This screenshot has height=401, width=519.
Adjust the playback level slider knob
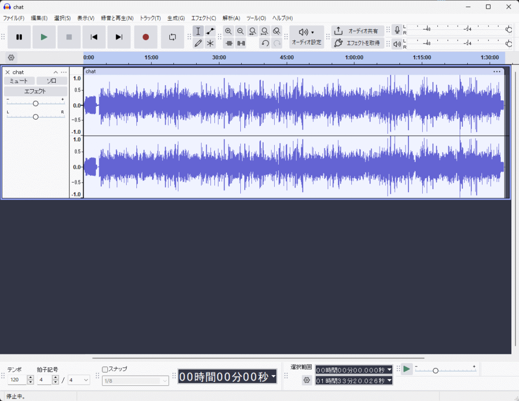(509, 44)
